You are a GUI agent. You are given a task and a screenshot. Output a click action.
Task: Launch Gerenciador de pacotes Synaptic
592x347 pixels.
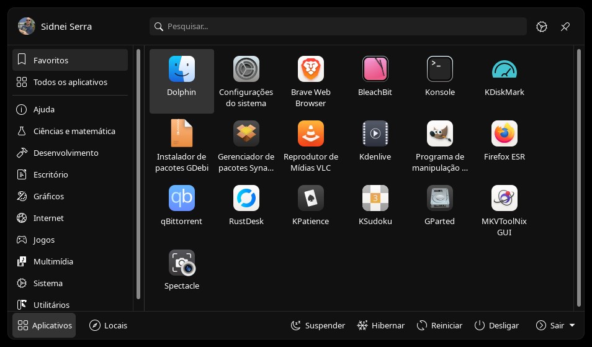(246, 146)
